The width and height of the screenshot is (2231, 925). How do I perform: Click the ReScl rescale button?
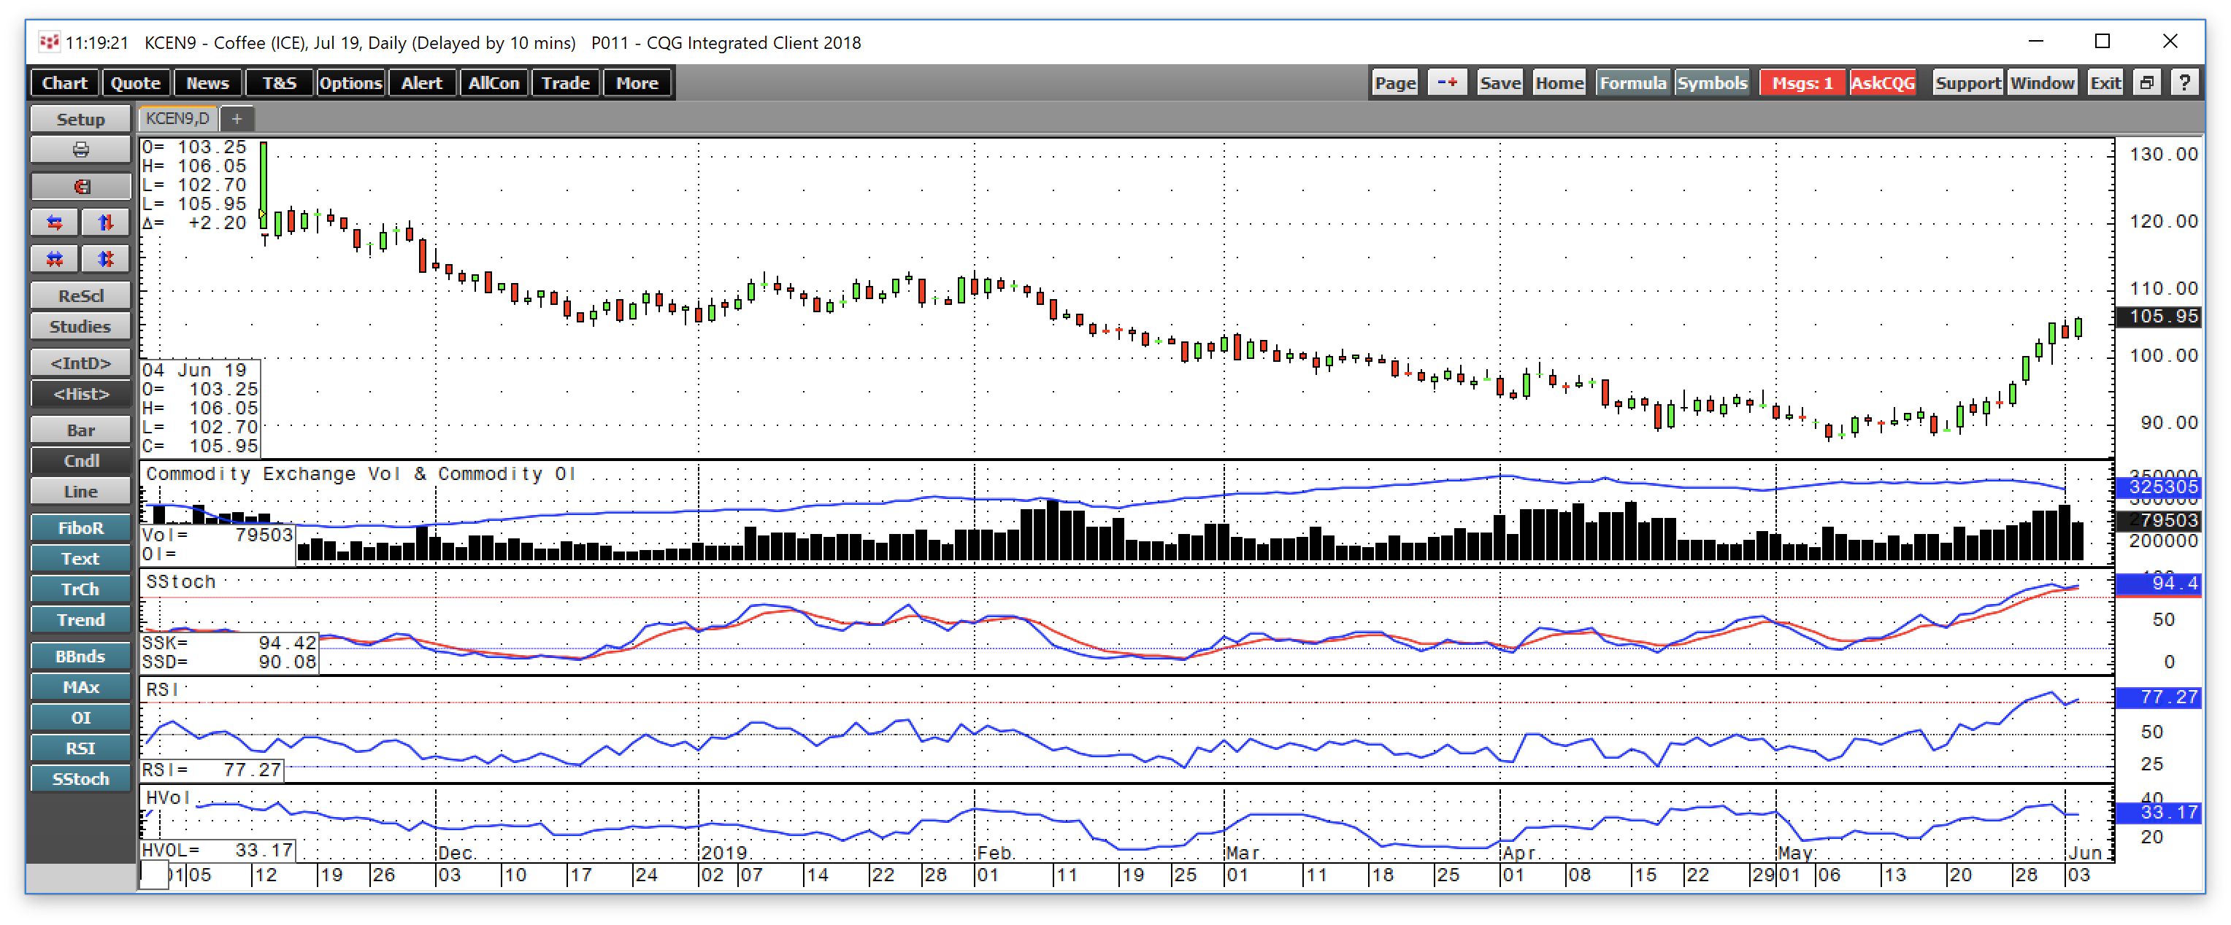click(80, 296)
